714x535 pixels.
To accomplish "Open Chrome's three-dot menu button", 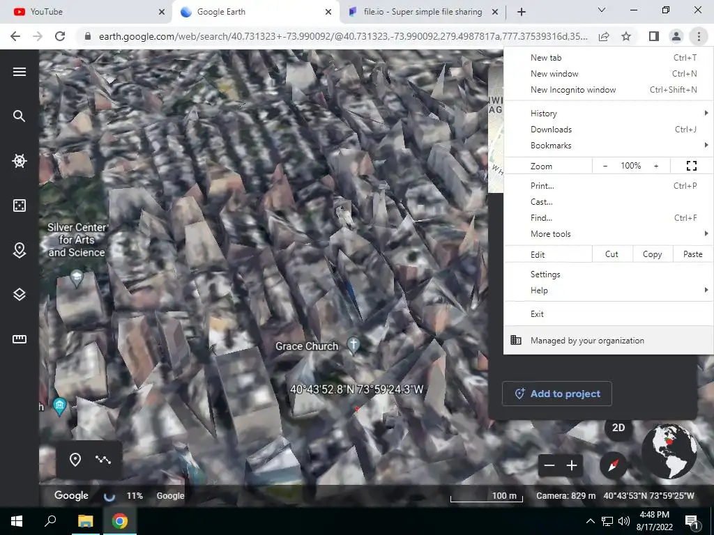I will click(x=699, y=36).
